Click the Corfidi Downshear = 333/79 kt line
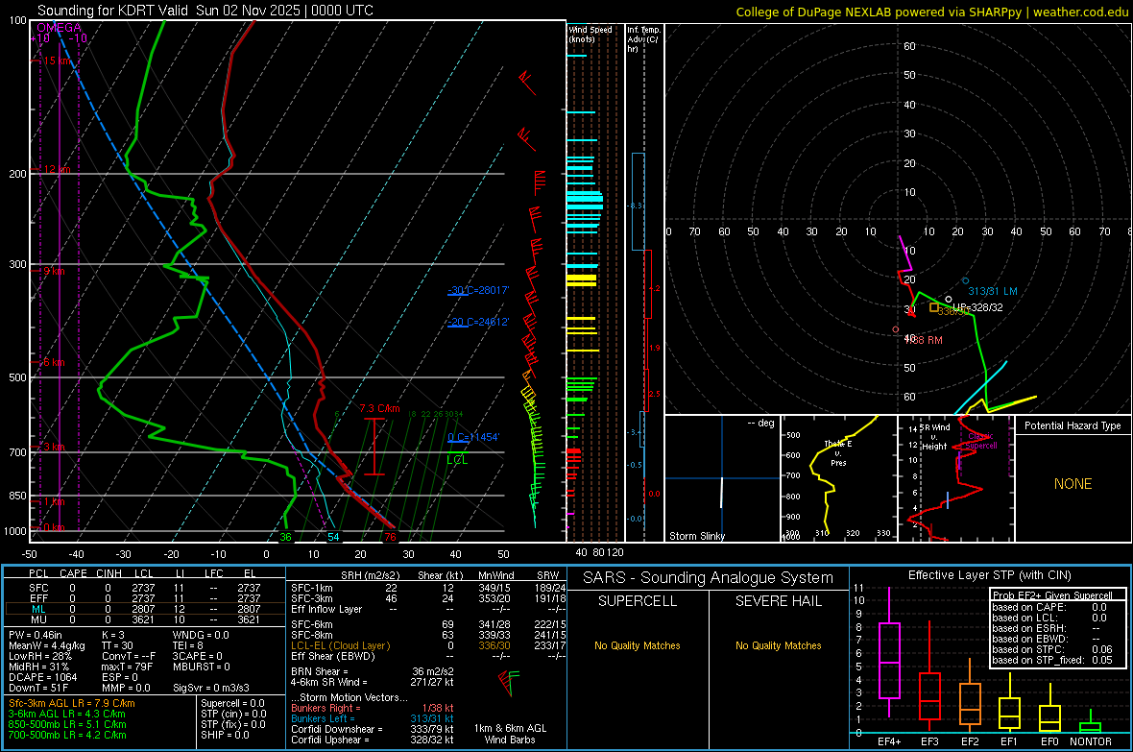Image resolution: width=1133 pixels, height=752 pixels. (x=373, y=729)
